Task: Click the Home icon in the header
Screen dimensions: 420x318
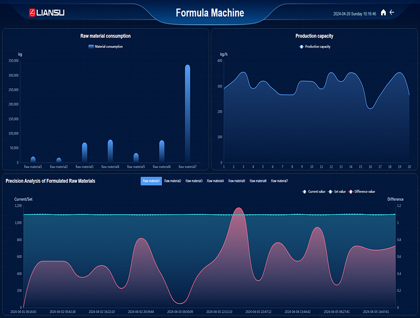Action: point(383,13)
